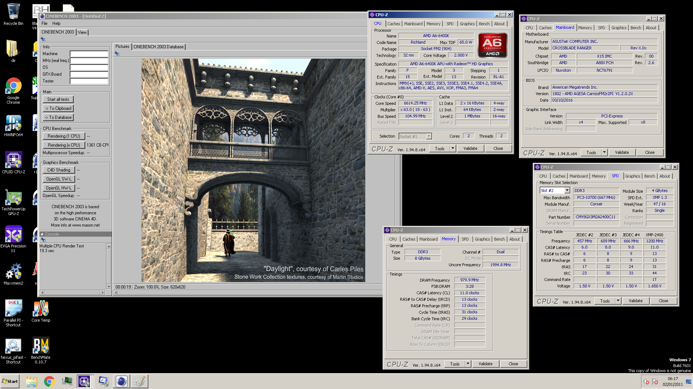The image size is (693, 389).
Task: Click the AMD A6 processor logo
Action: pyautogui.click(x=493, y=45)
